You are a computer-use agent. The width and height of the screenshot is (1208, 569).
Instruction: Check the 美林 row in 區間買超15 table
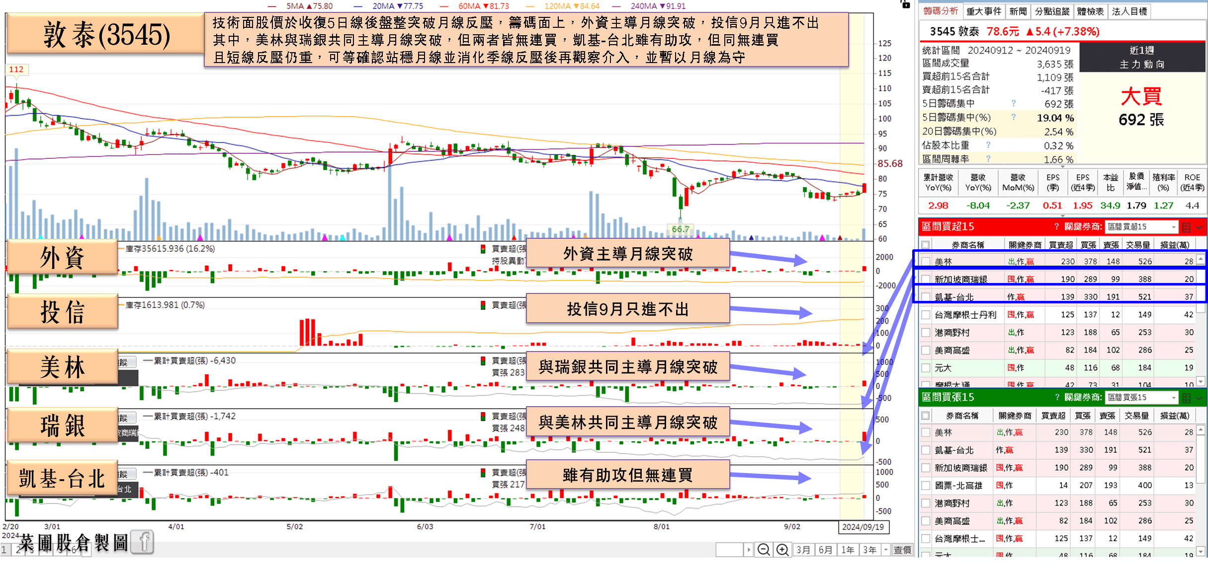click(x=926, y=261)
